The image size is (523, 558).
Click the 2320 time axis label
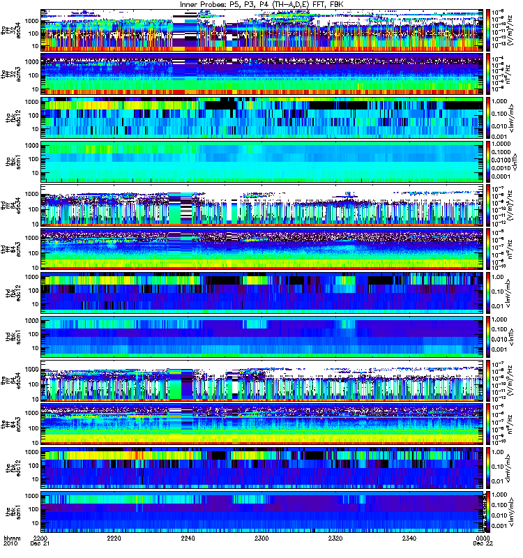(x=335, y=538)
